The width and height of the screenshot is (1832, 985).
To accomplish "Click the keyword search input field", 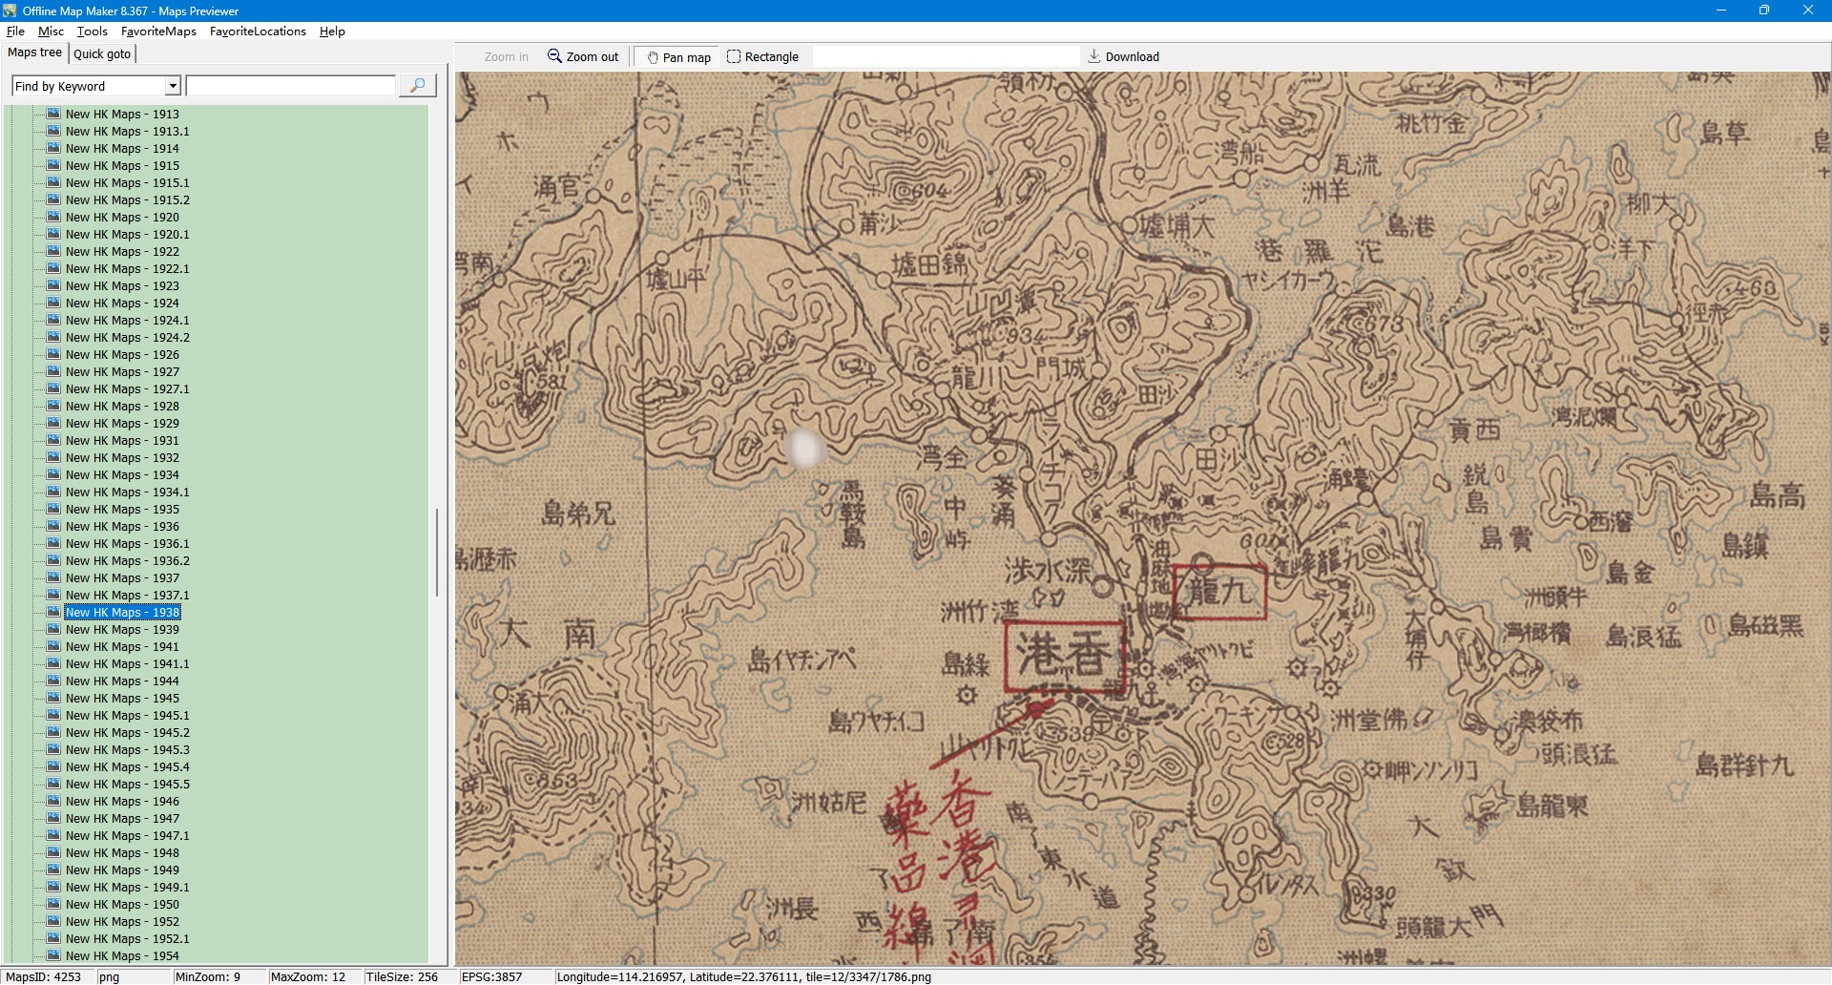I will tap(290, 86).
